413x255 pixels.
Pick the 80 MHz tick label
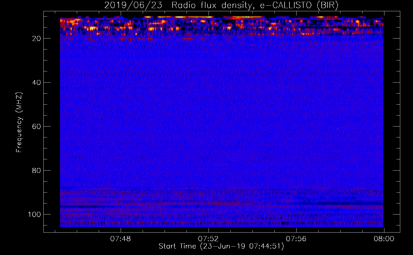(x=37, y=171)
